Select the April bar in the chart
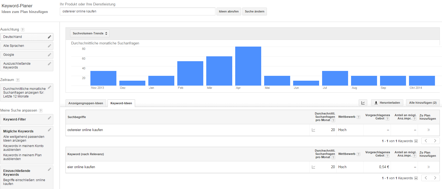The width and height of the screenshot is (442, 189). click(x=248, y=66)
